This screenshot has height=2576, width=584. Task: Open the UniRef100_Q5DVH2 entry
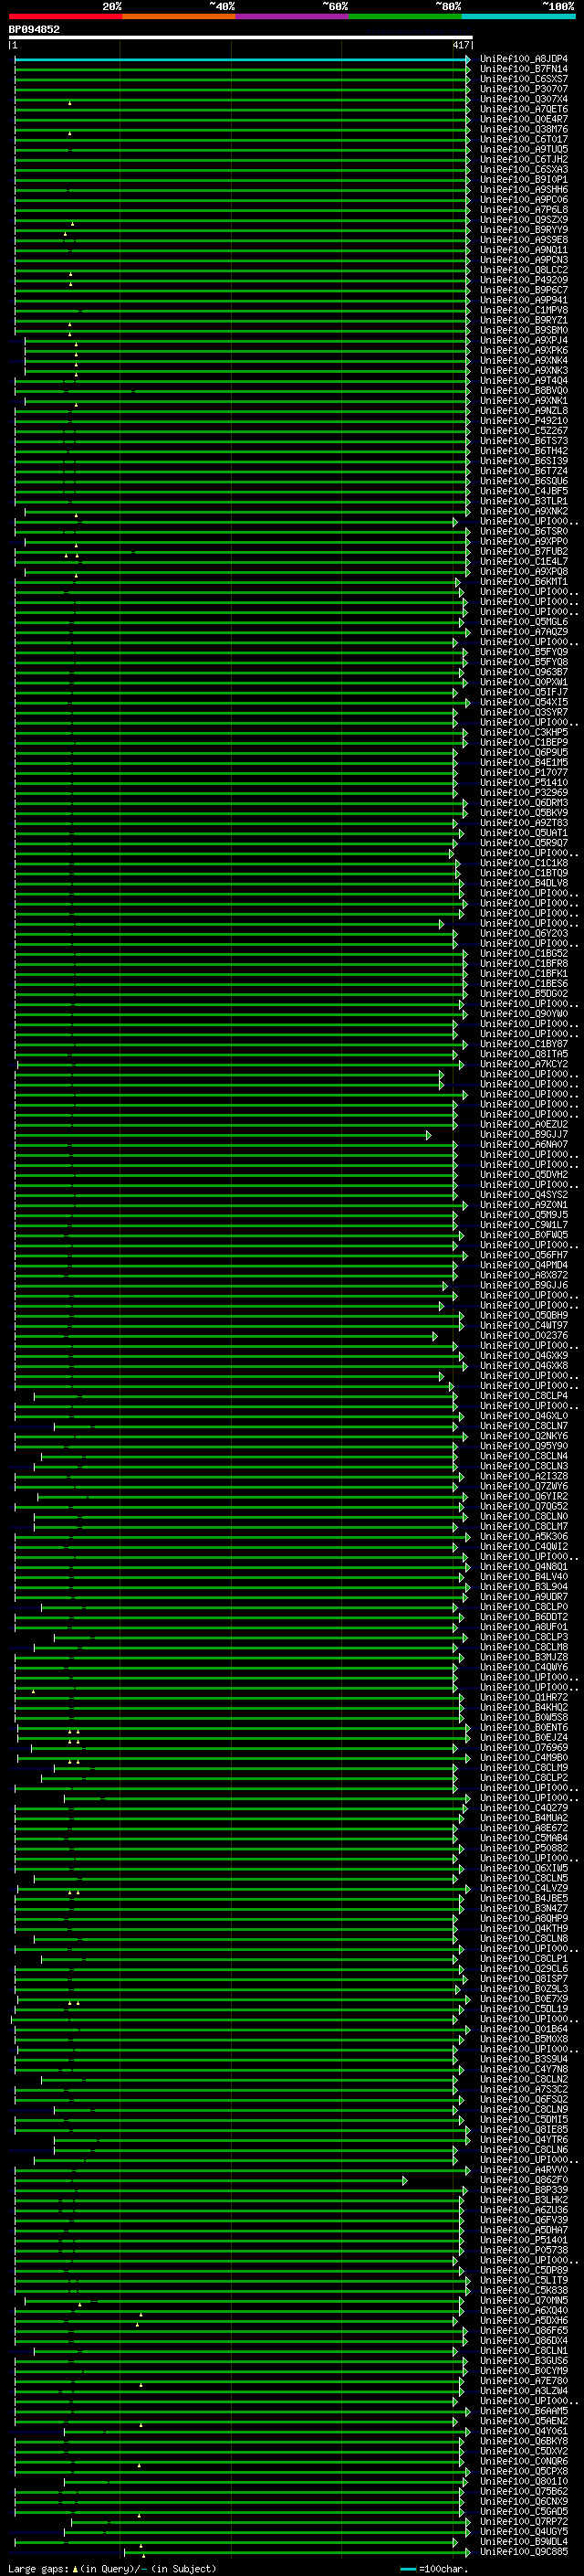click(523, 1174)
